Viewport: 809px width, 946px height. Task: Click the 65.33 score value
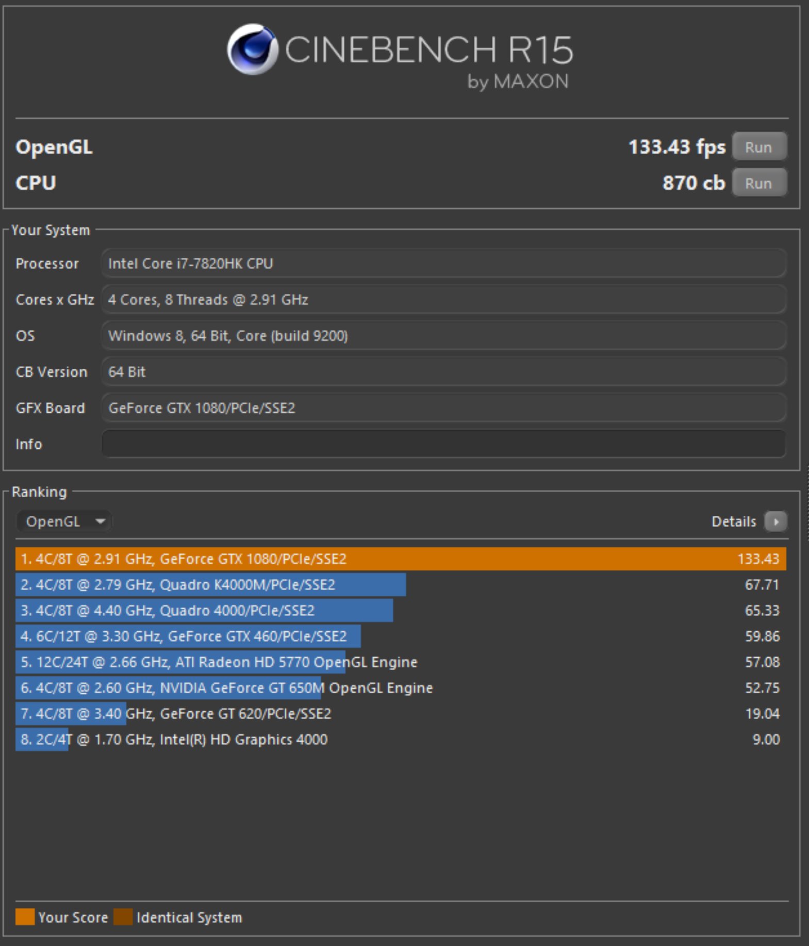pyautogui.click(x=762, y=610)
